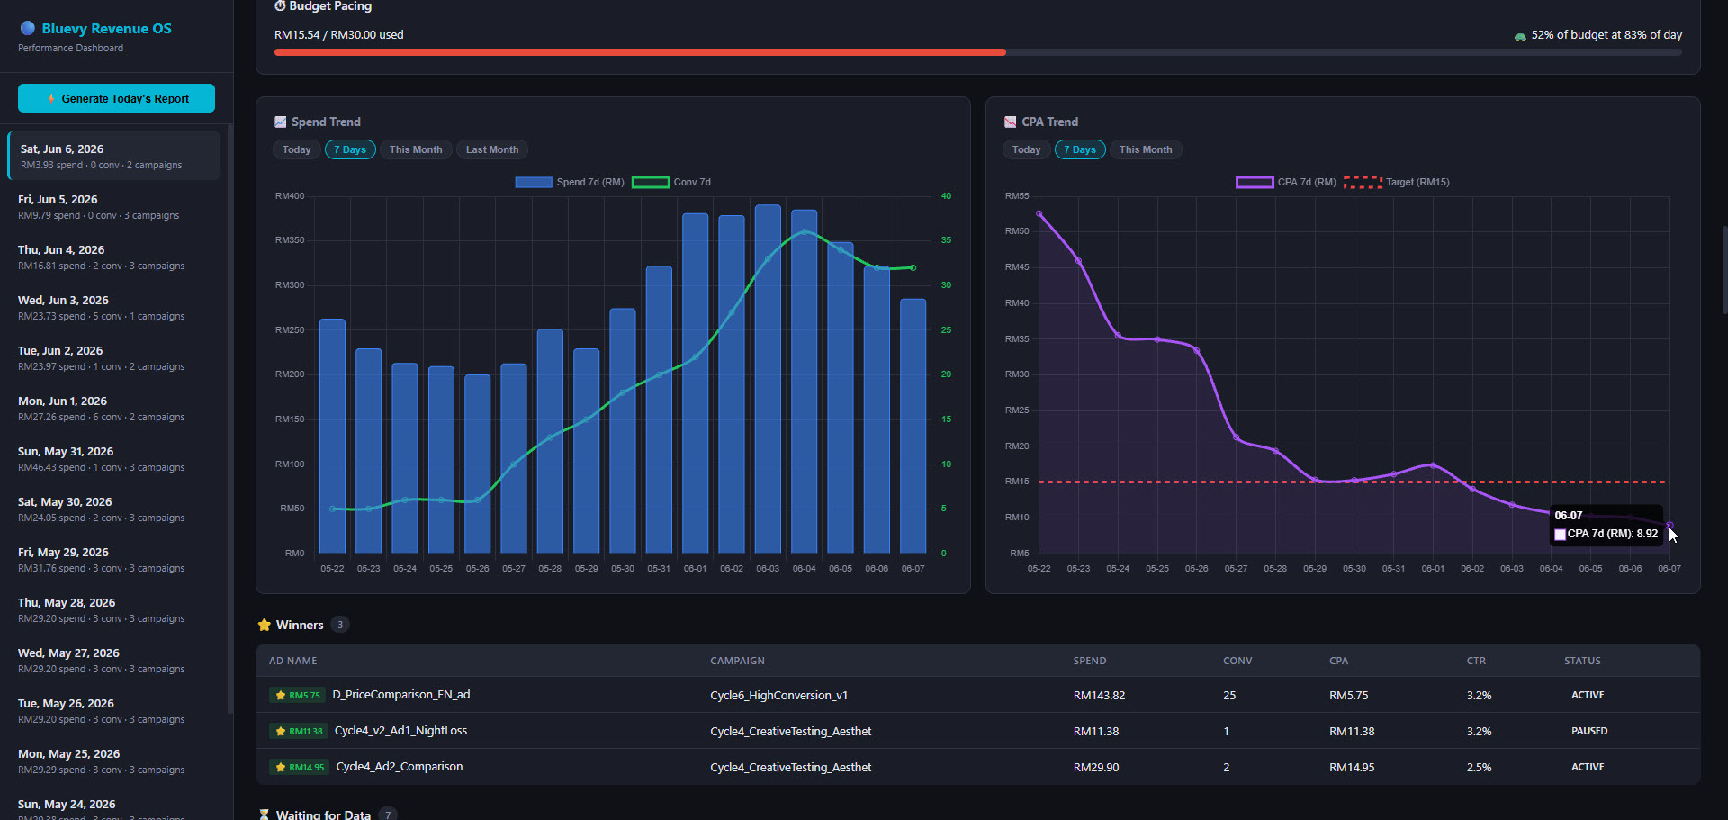The width and height of the screenshot is (1728, 820).
Task: Click the Budget Pacing clock icon
Action: coord(280,5)
